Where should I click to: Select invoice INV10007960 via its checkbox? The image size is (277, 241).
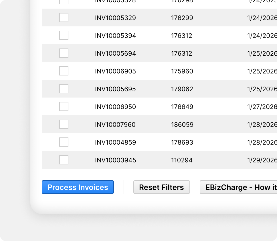(64, 125)
